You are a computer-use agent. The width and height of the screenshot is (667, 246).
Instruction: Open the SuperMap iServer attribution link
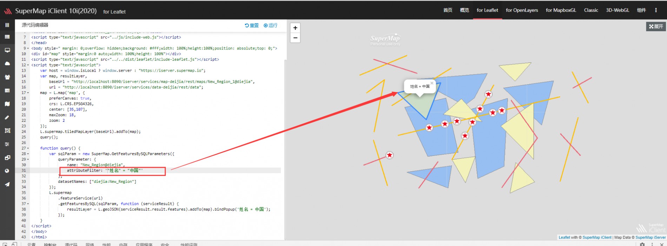click(651, 238)
